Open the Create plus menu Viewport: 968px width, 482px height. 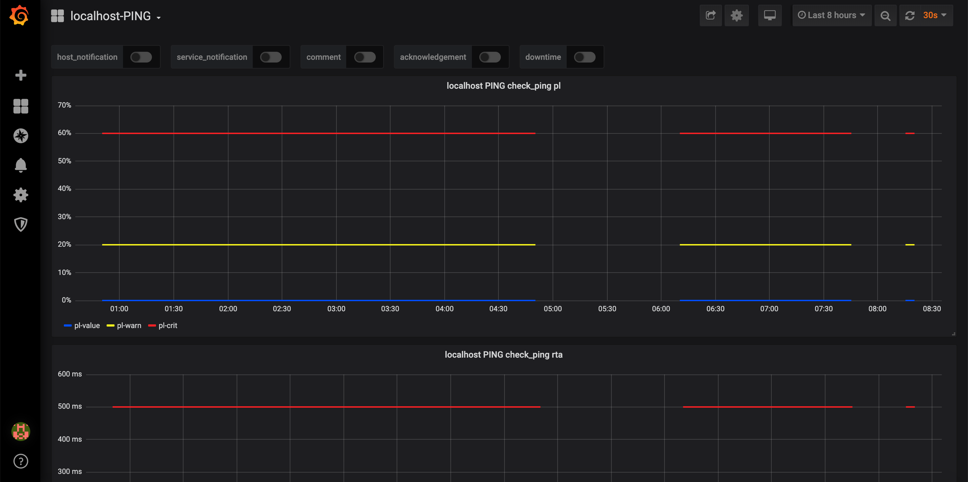[x=21, y=75]
